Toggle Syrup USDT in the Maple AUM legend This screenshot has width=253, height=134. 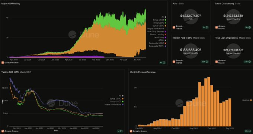point(160,20)
